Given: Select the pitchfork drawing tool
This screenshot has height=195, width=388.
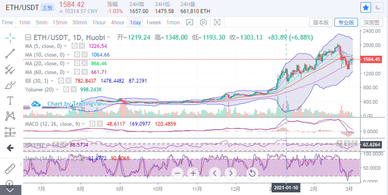Looking at the screenshot, I should [x=10, y=70].
